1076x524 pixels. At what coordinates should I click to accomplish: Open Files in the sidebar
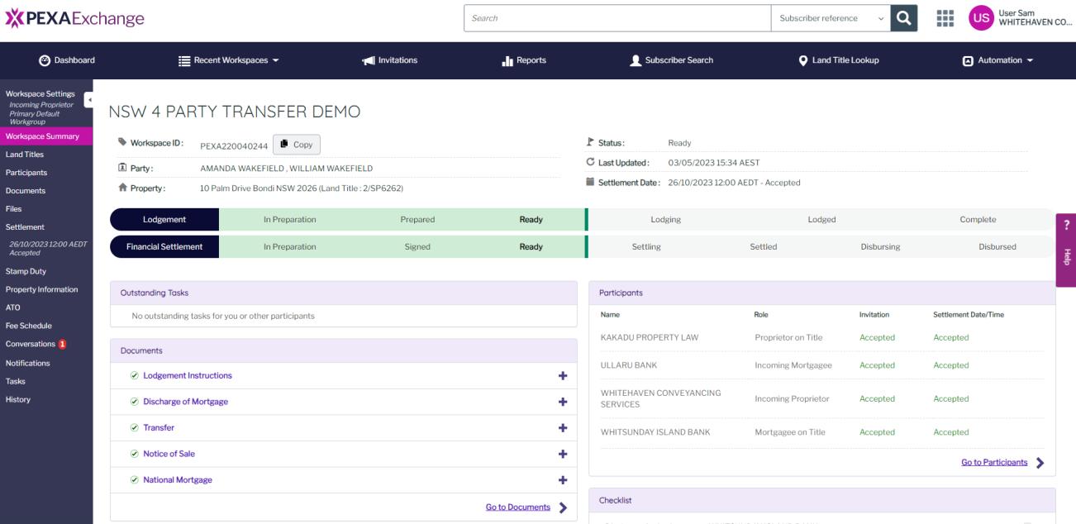(14, 209)
